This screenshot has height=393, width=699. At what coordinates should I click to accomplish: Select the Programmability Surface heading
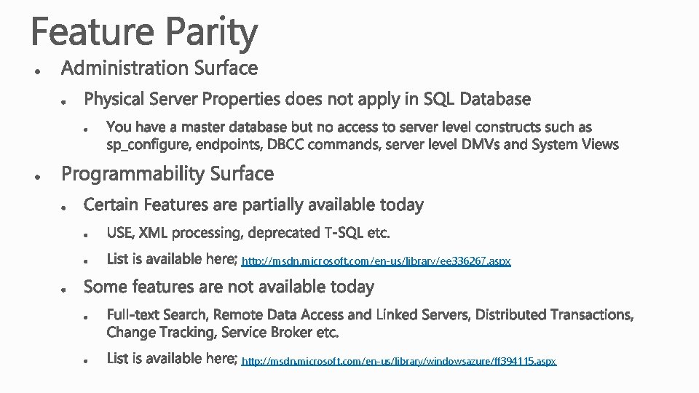tap(167, 174)
